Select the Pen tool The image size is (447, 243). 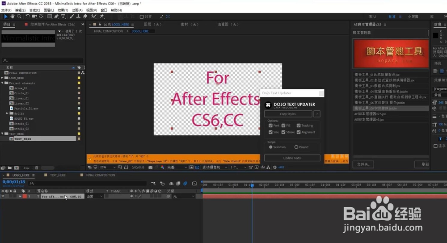56,17
